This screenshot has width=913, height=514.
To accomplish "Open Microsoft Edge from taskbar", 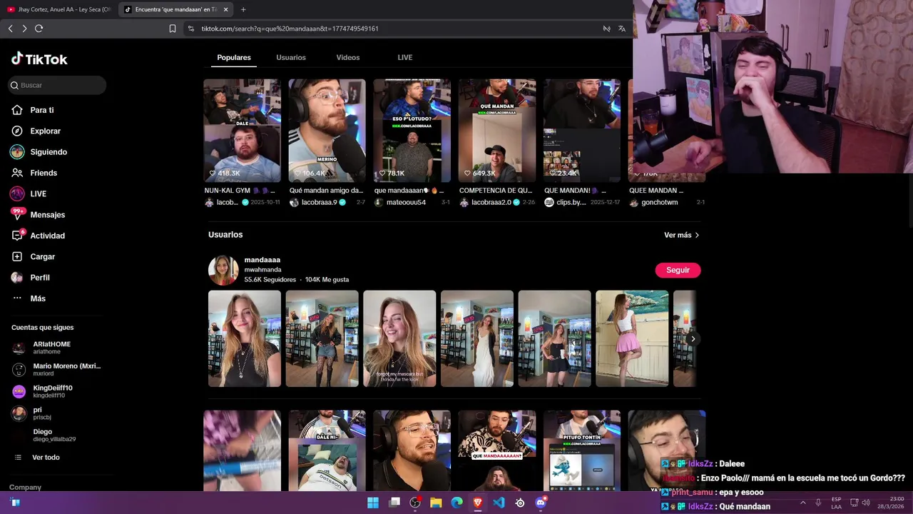I will tap(456, 503).
